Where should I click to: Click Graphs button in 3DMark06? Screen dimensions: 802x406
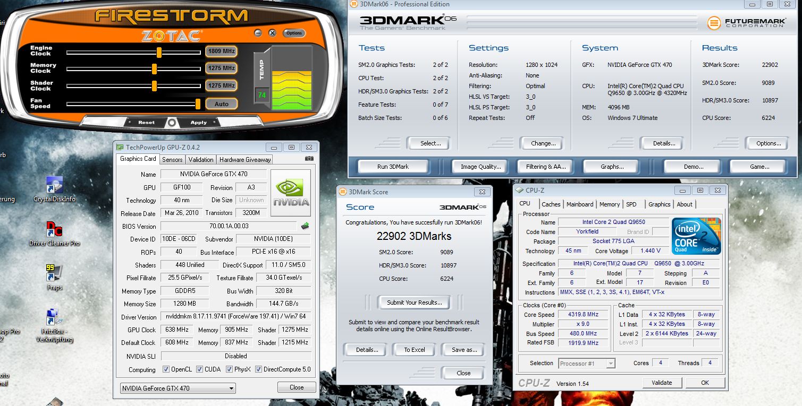(x=612, y=167)
